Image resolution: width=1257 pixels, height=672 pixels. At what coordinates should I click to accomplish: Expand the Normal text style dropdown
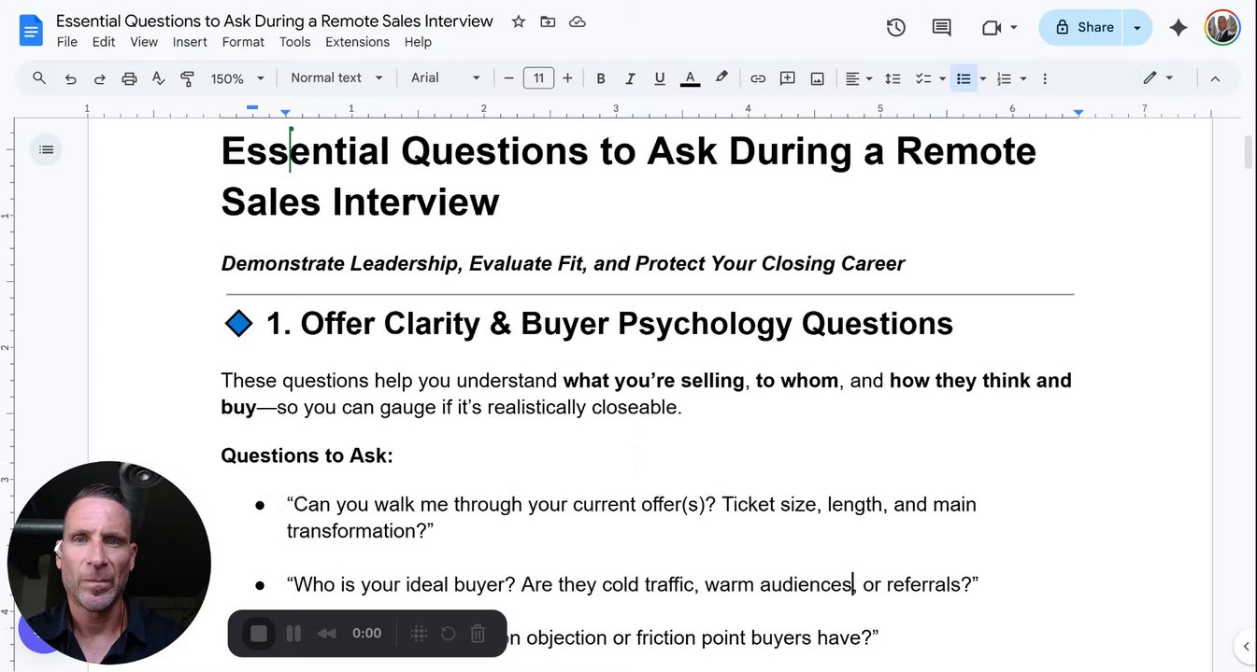[x=336, y=78]
